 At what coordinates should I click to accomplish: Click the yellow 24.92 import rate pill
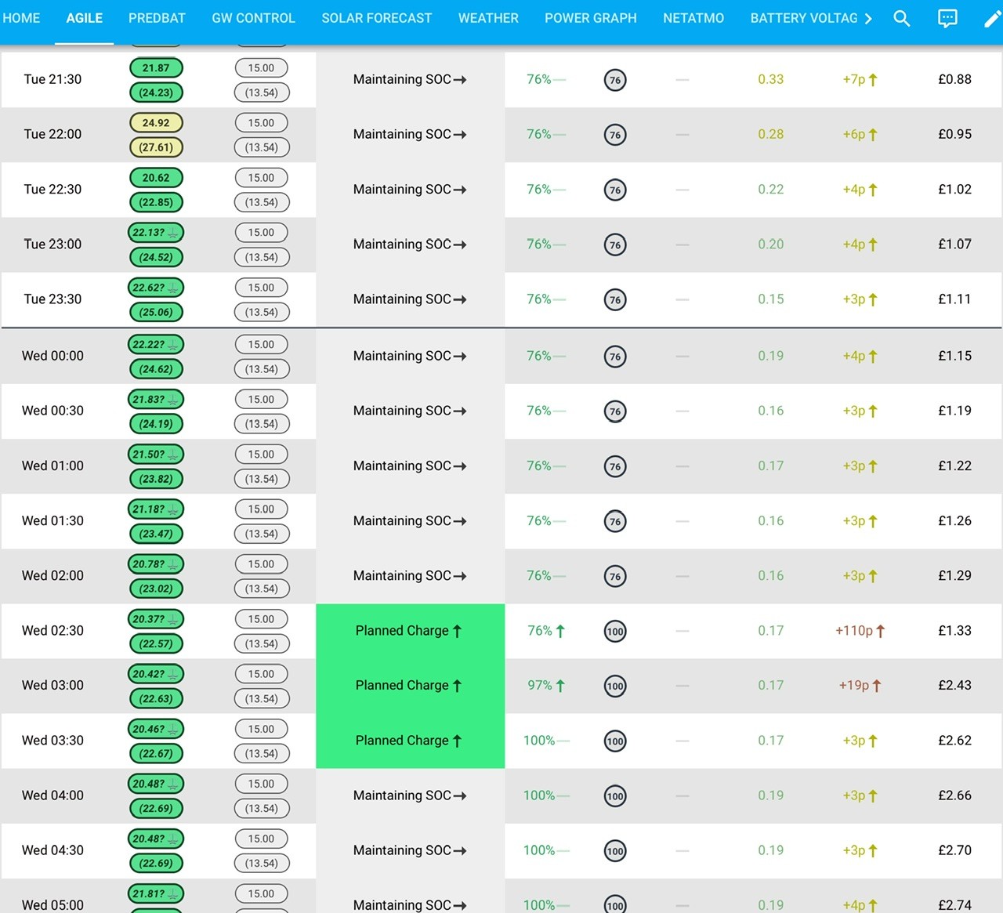tap(156, 123)
